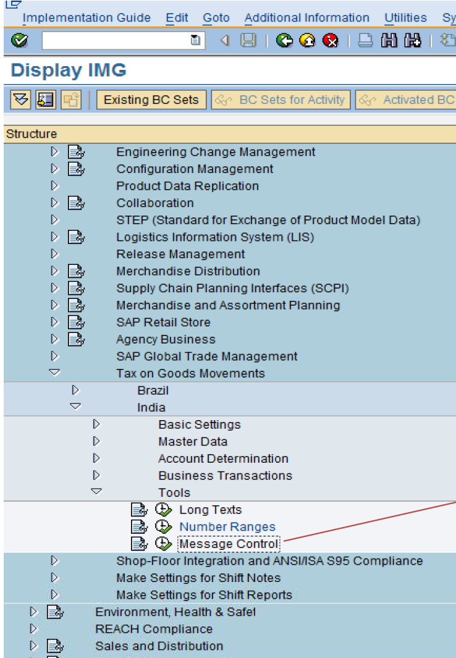Expand the Brazil tree node

(x=75, y=390)
